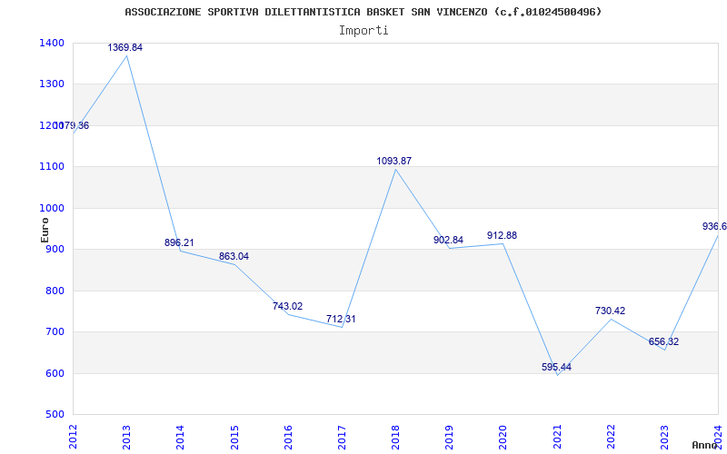This screenshot has height=454, width=727.
Task: Click the 863.04 data point label
Action: 234,256
